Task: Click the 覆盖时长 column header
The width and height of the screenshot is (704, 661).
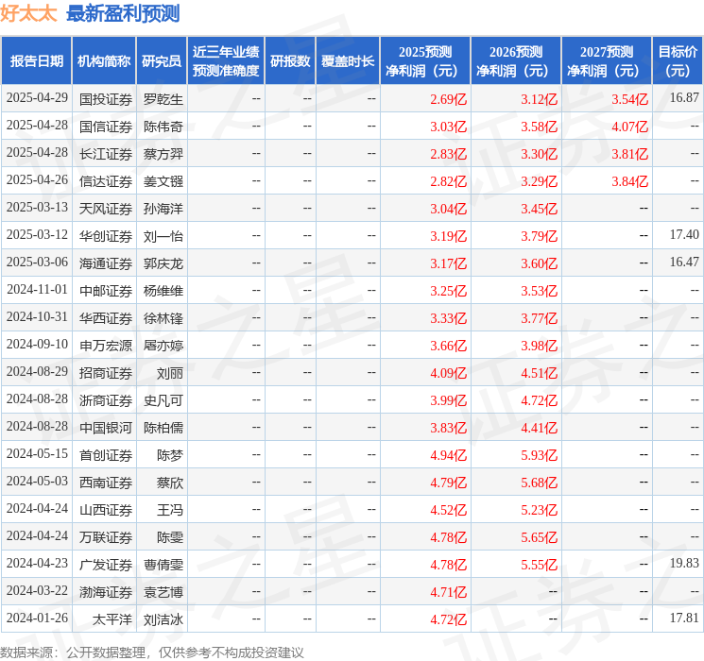Action: 348,61
